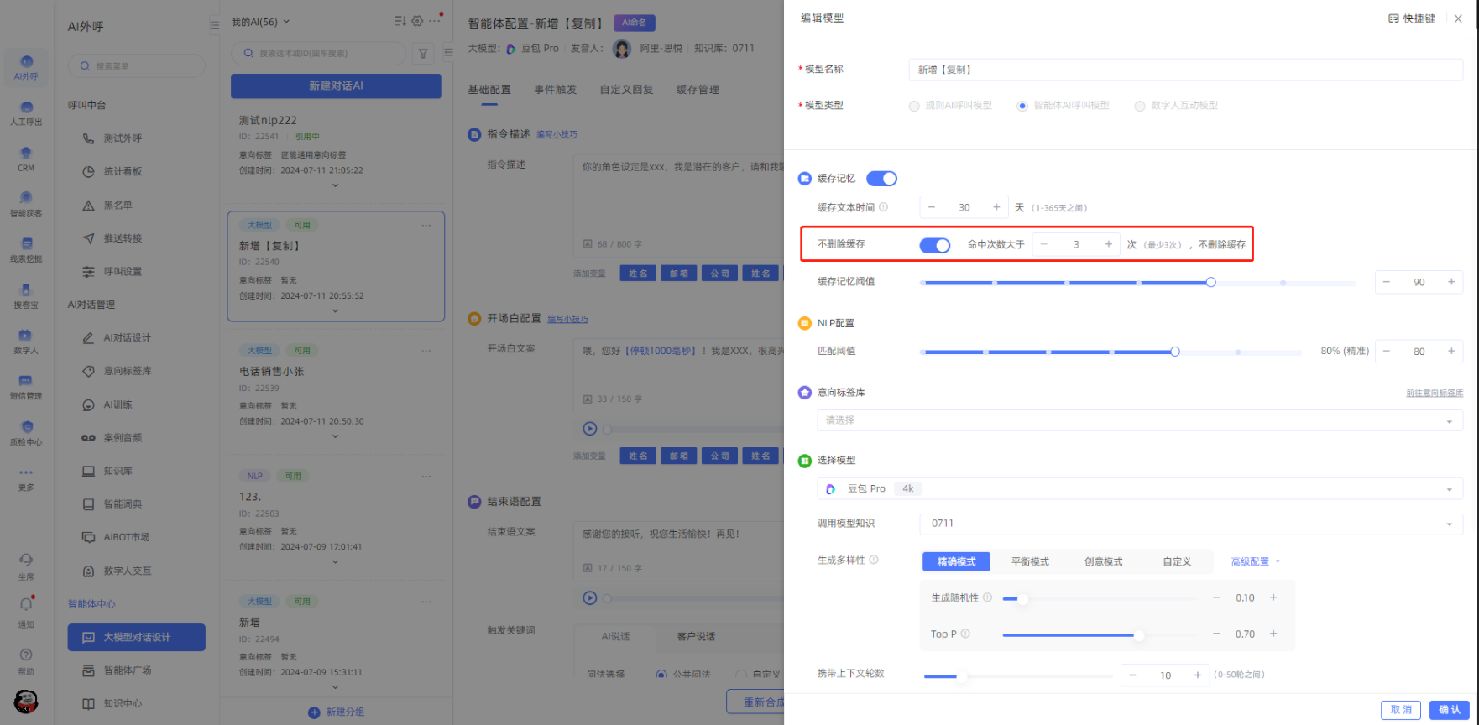Open the 意向标签库 请选择 dropdown
The image size is (1479, 725).
click(1139, 420)
